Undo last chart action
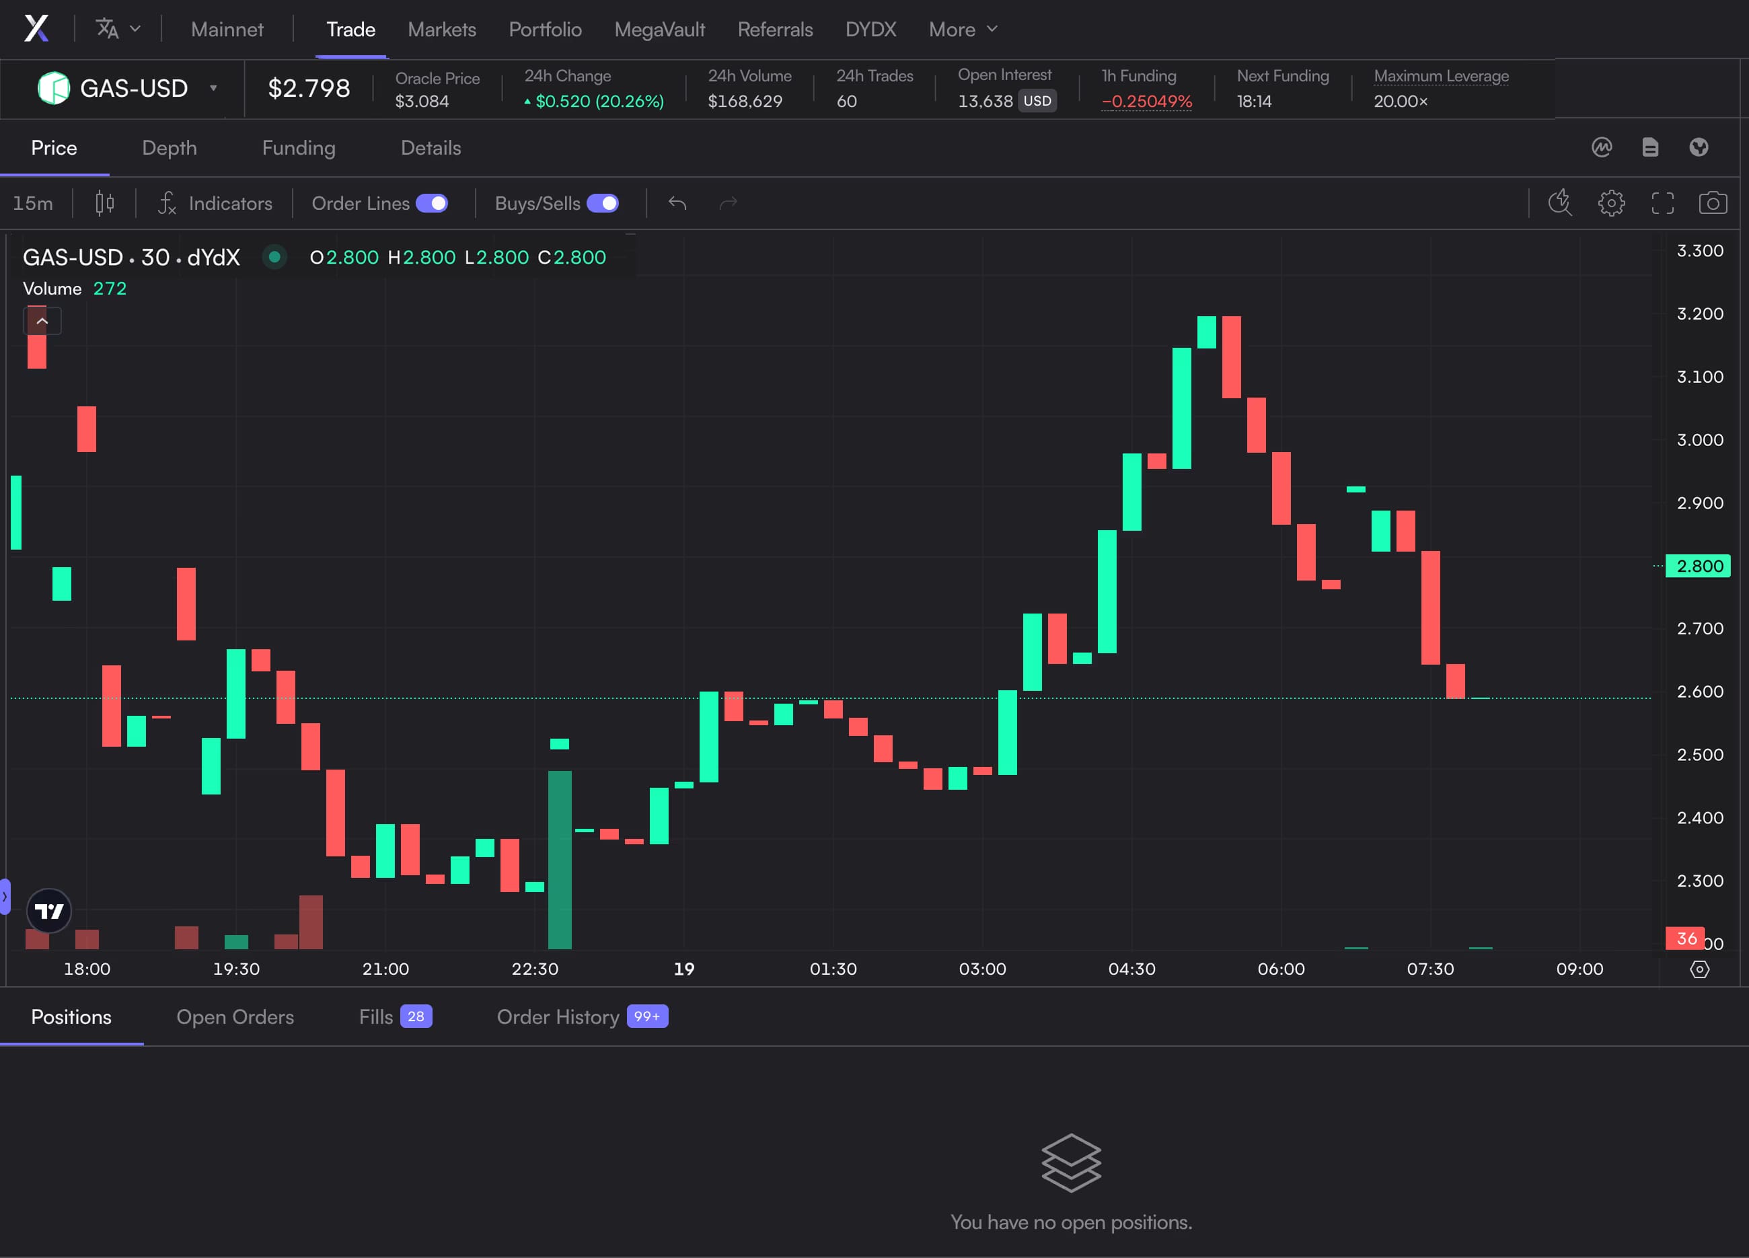Viewport: 1749px width, 1258px height. (677, 204)
